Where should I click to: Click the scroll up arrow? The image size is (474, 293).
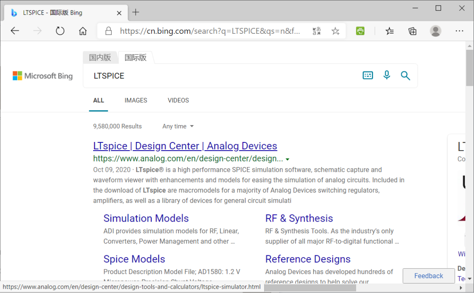tap(470, 46)
